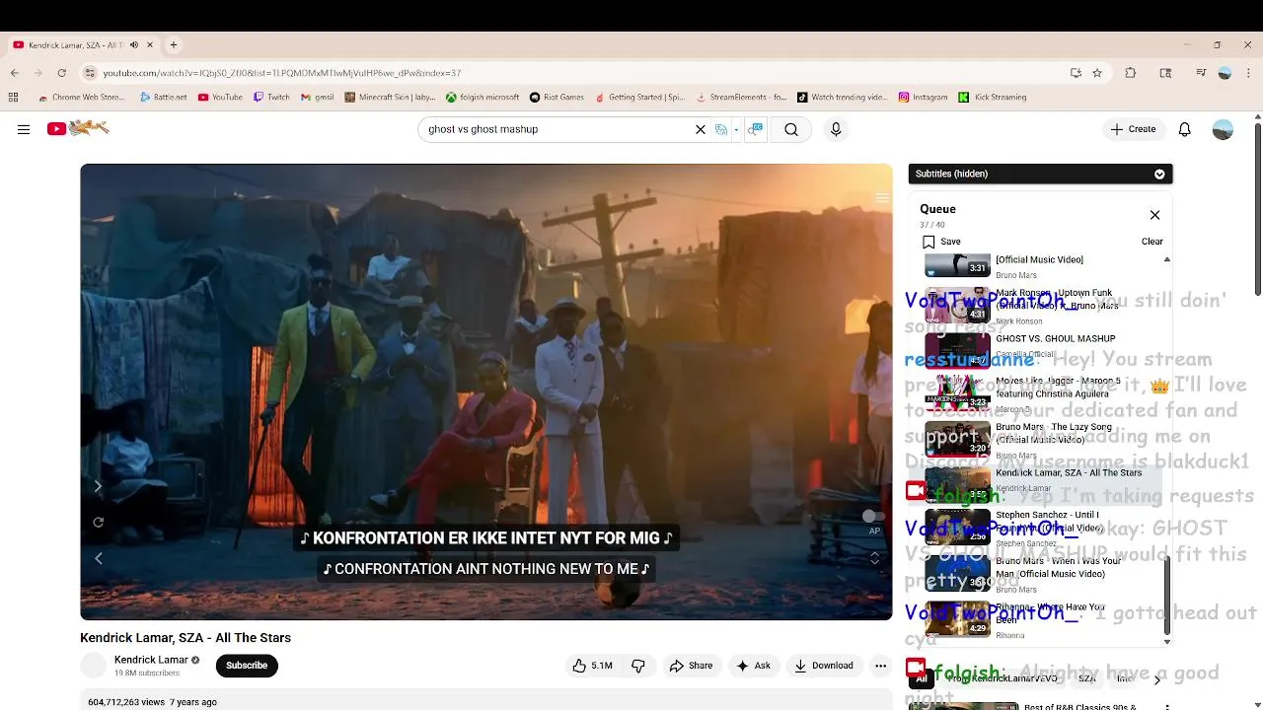
Task: Toggle the autoplay switch on the video
Action: point(873,516)
